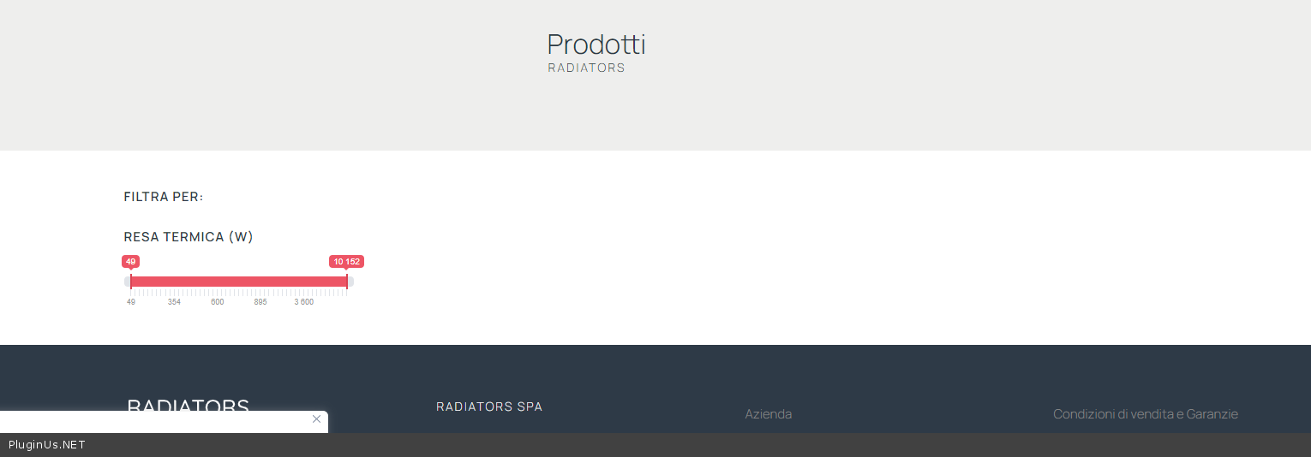Click the middle of the red slider range bar

(x=238, y=282)
